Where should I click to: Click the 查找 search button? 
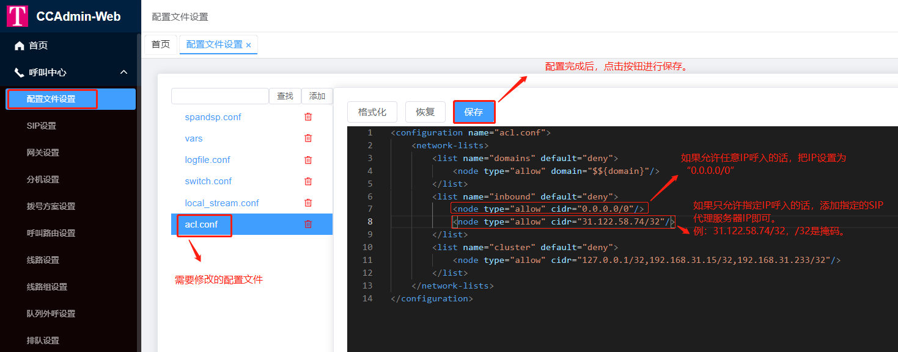285,96
